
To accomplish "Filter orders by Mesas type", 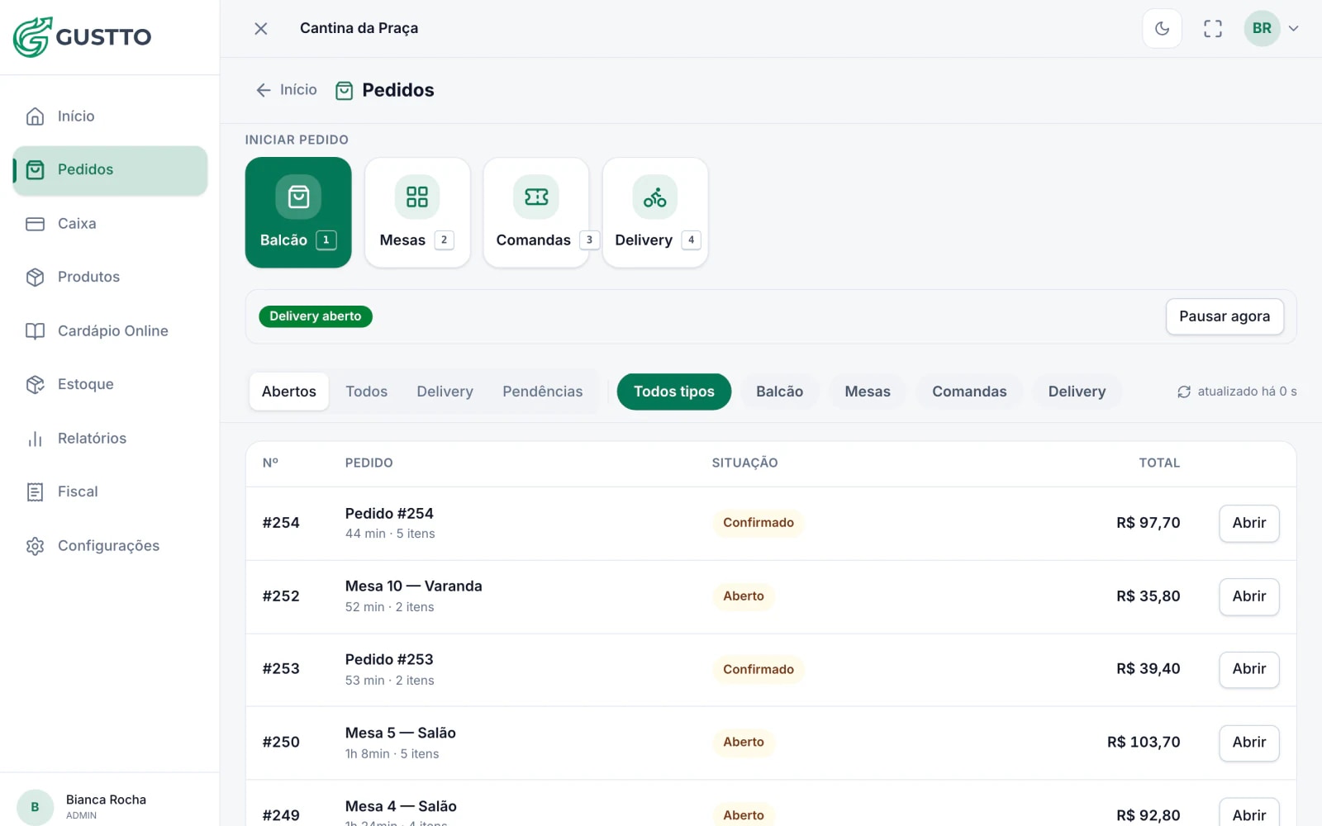I will point(868,392).
